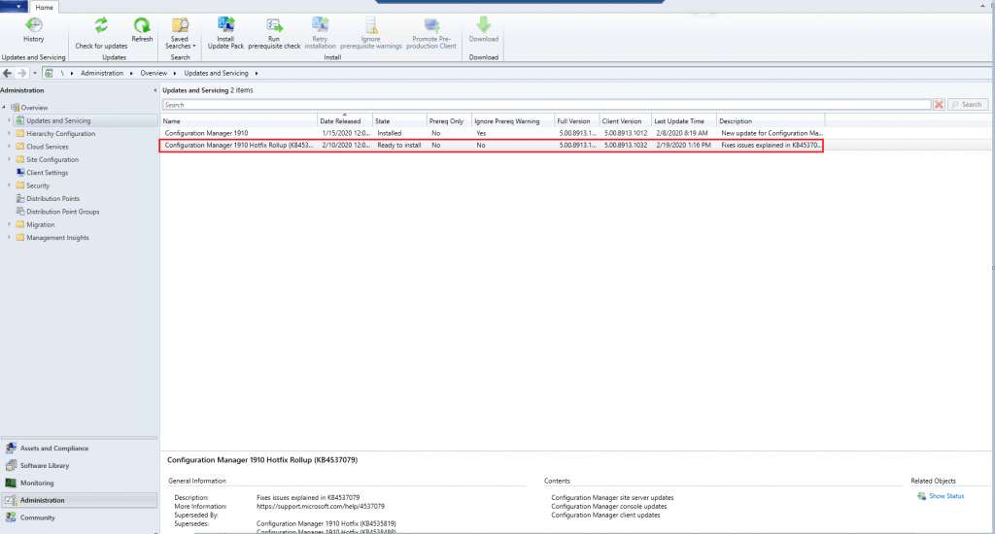Click Overview in the breadcrumb
The image size is (995, 534).
[154, 73]
